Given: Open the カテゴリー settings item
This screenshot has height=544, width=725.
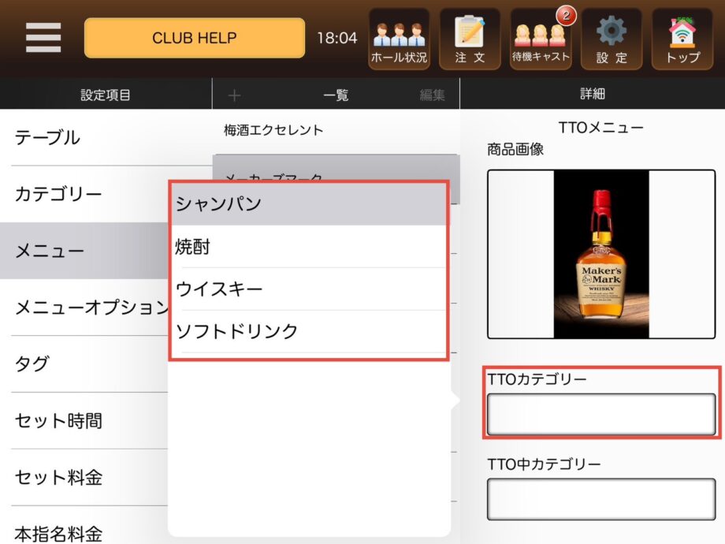Looking at the screenshot, I should 84,194.
